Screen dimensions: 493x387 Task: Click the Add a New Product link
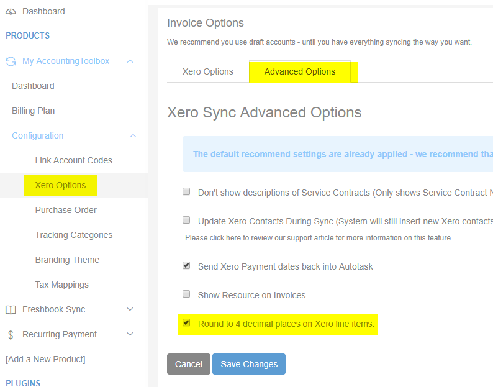click(45, 359)
